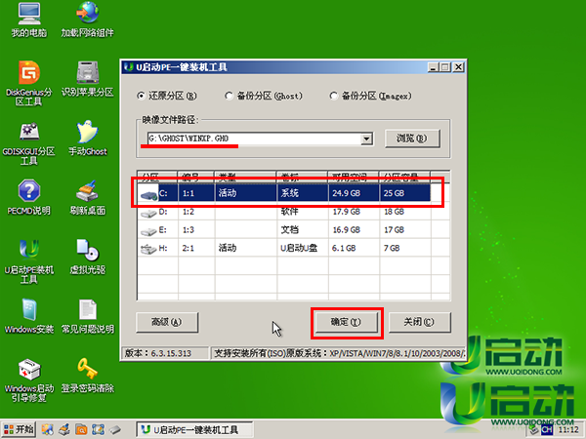Open the 虚拟光驱 desktop icon
This screenshot has width=586, height=439.
point(88,257)
